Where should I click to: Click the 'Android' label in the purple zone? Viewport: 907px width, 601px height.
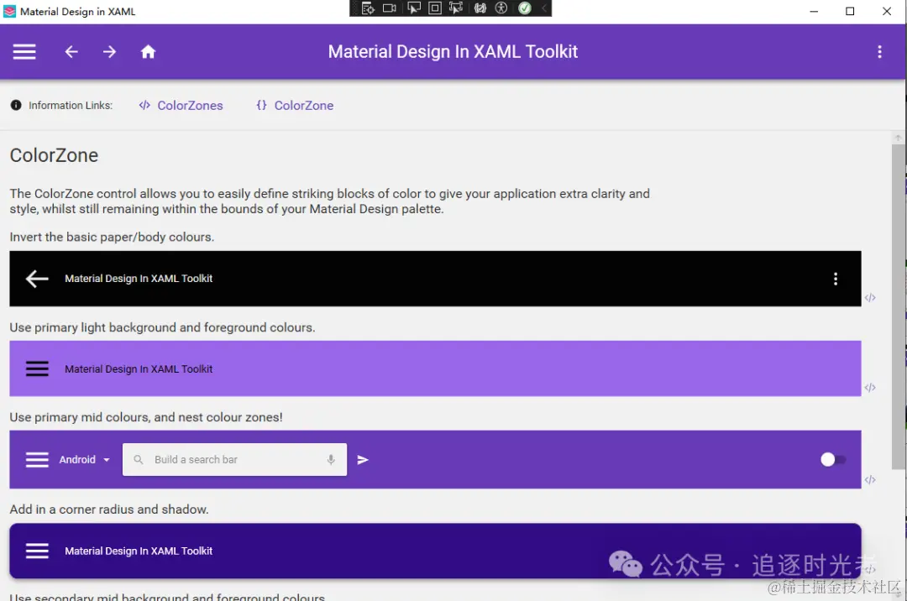(x=77, y=459)
